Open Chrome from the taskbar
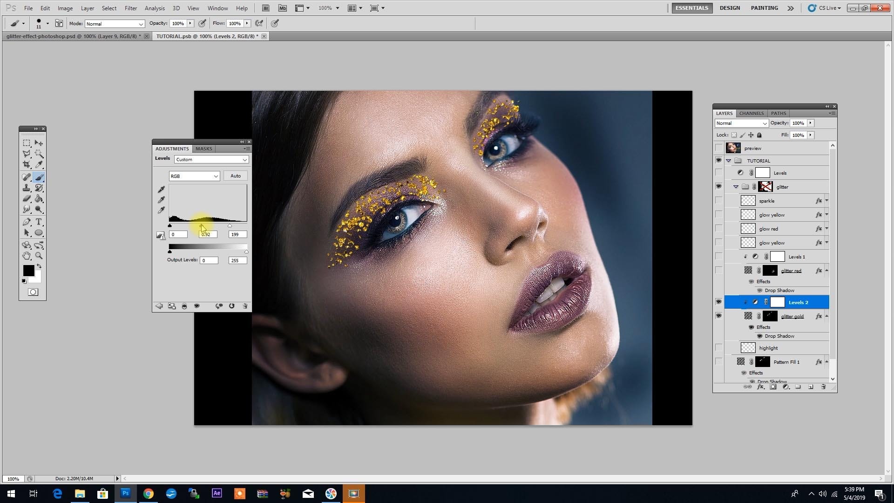894x503 pixels. coord(148,494)
